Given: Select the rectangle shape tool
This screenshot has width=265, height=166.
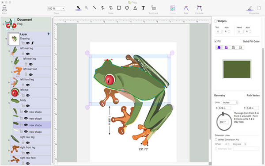Looking at the screenshot, I should point(119,8).
